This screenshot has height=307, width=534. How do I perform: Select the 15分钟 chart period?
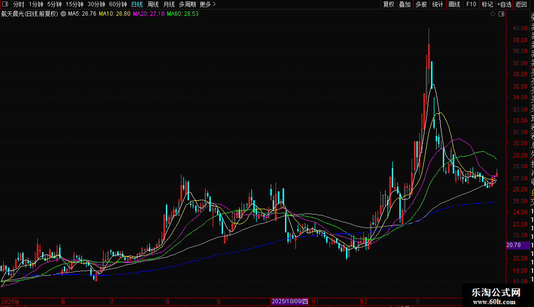pos(75,4)
